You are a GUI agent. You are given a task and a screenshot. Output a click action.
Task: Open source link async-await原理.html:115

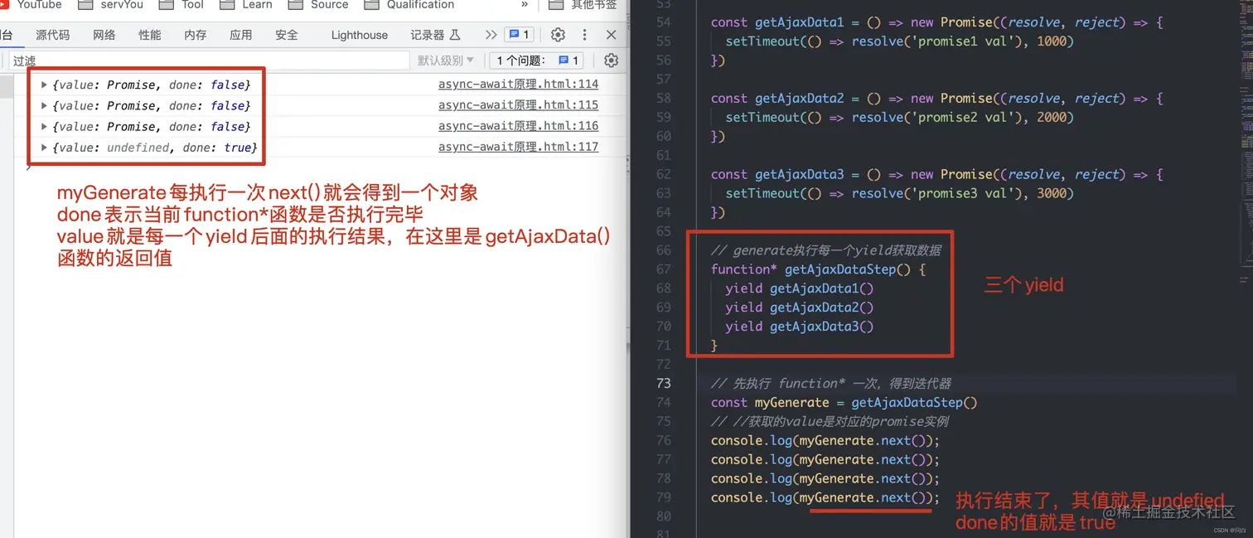(x=518, y=105)
